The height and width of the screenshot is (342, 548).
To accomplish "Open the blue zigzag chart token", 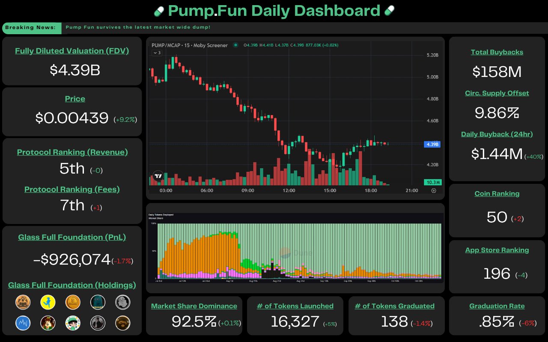I will tap(23, 323).
